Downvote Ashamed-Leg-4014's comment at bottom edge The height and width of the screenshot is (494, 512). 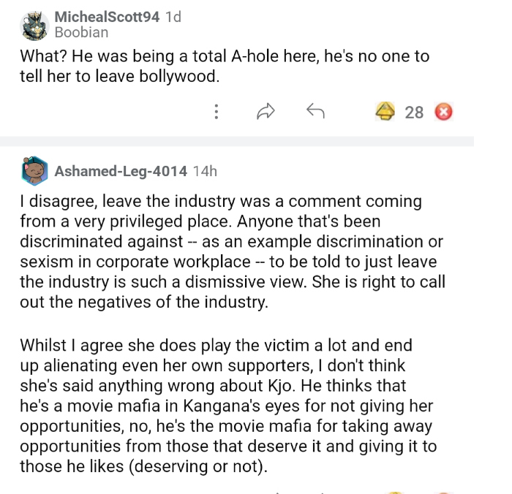pos(444,491)
